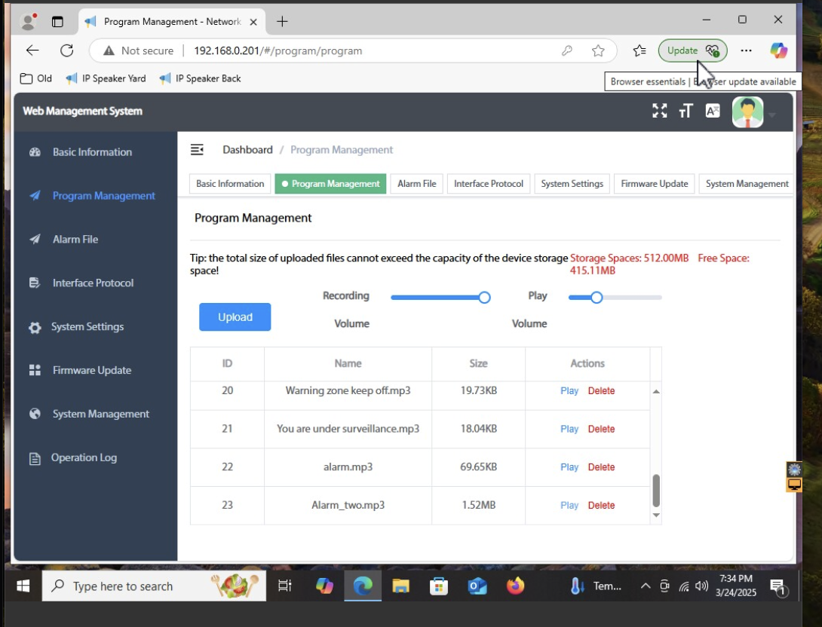Image resolution: width=822 pixels, height=627 pixels.
Task: Click the browser back arrow
Action: pyautogui.click(x=32, y=50)
